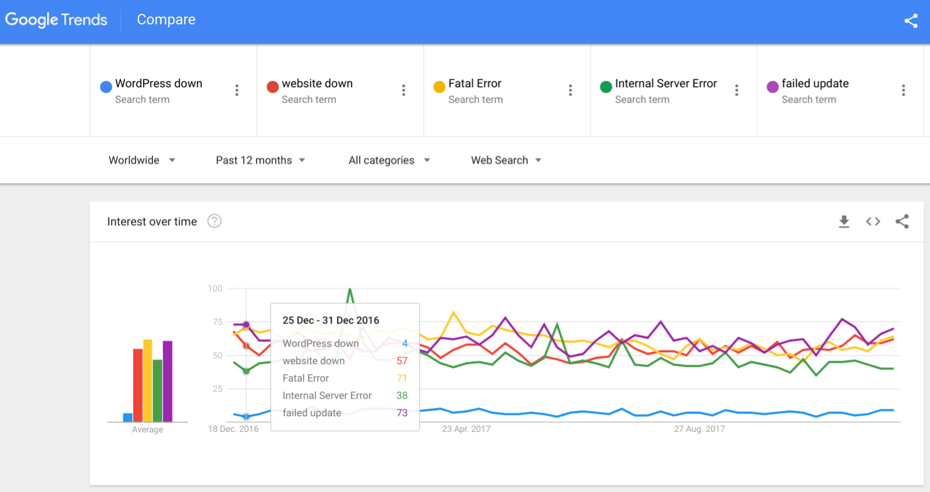Click the red Average bar in bar chart
Viewport: 930px width, 492px height.
click(138, 385)
